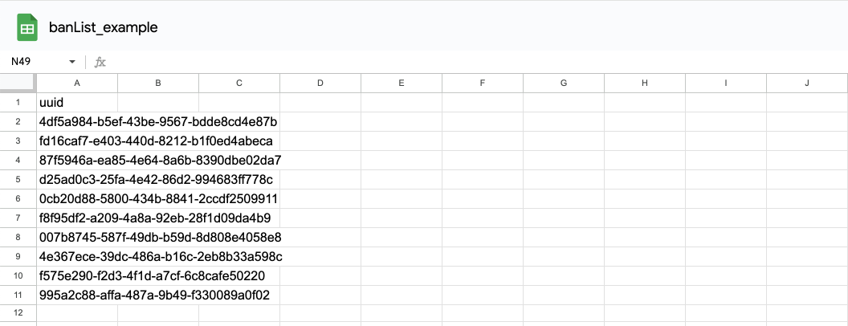
Task: Select column A header
Action: [x=77, y=83]
